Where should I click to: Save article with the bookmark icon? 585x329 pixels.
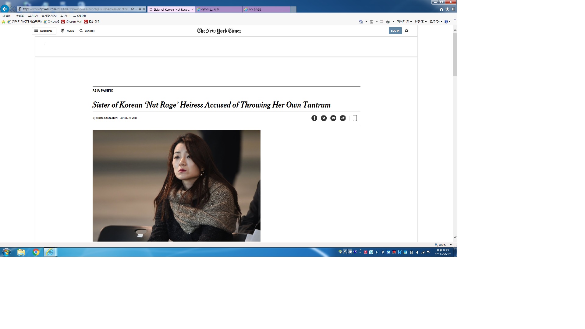[355, 118]
